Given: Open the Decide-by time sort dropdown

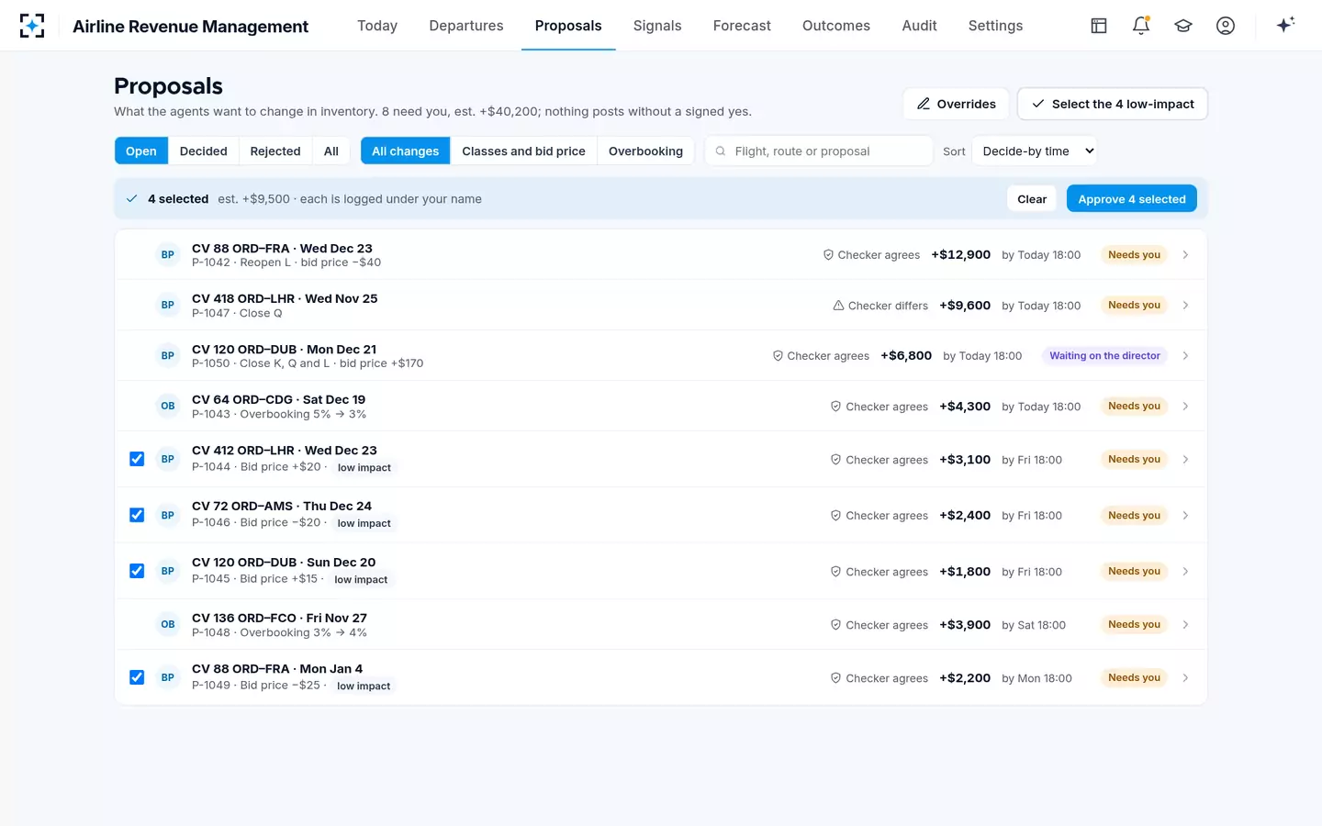Looking at the screenshot, I should click(1036, 151).
